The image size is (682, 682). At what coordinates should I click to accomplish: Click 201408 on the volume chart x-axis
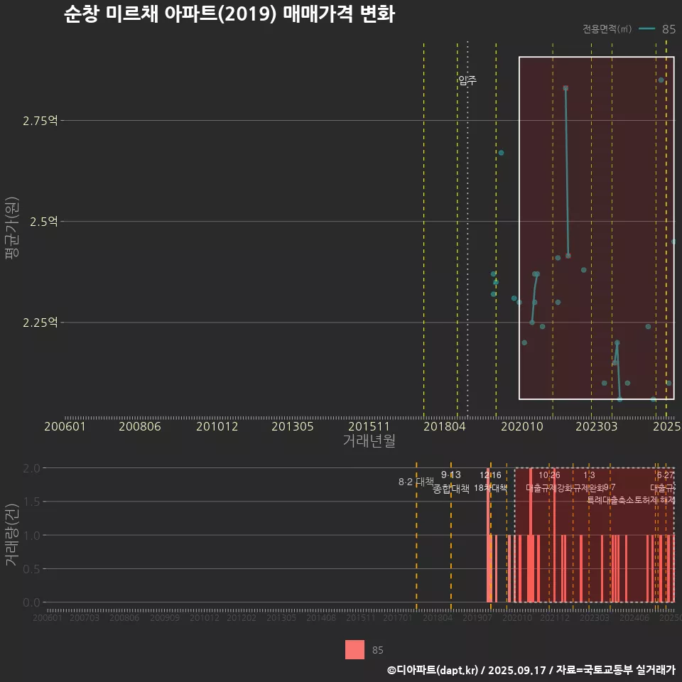(x=321, y=617)
